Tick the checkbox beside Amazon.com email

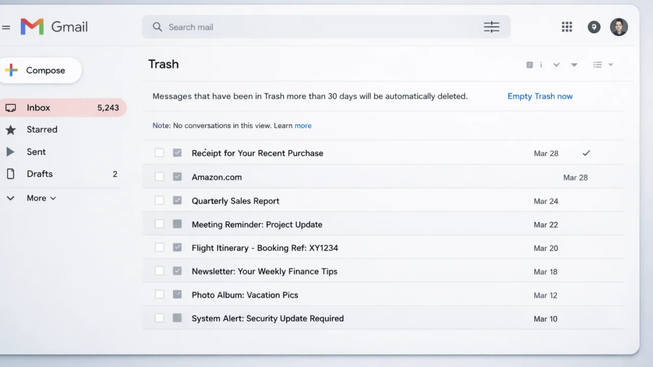point(160,177)
